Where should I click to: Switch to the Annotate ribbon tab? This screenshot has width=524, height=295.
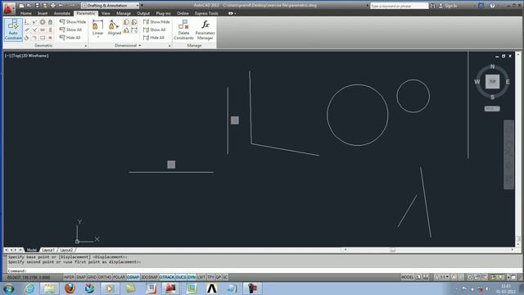[62, 13]
